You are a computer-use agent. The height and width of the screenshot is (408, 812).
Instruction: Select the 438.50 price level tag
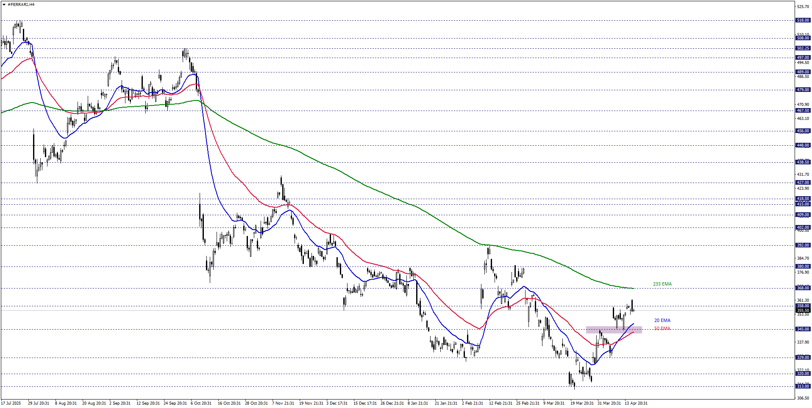pos(803,162)
